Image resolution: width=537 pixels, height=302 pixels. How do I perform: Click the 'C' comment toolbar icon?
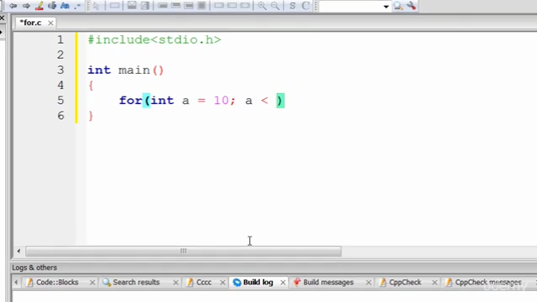(305, 6)
